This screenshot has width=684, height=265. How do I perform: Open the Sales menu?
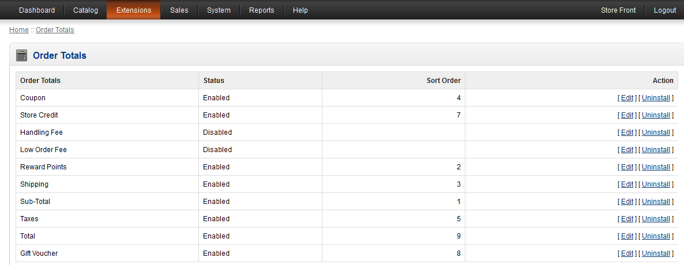(179, 10)
